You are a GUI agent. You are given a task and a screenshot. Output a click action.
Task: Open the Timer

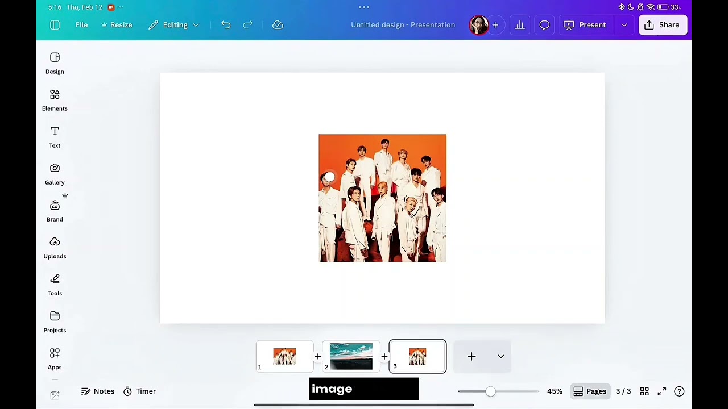click(x=139, y=391)
